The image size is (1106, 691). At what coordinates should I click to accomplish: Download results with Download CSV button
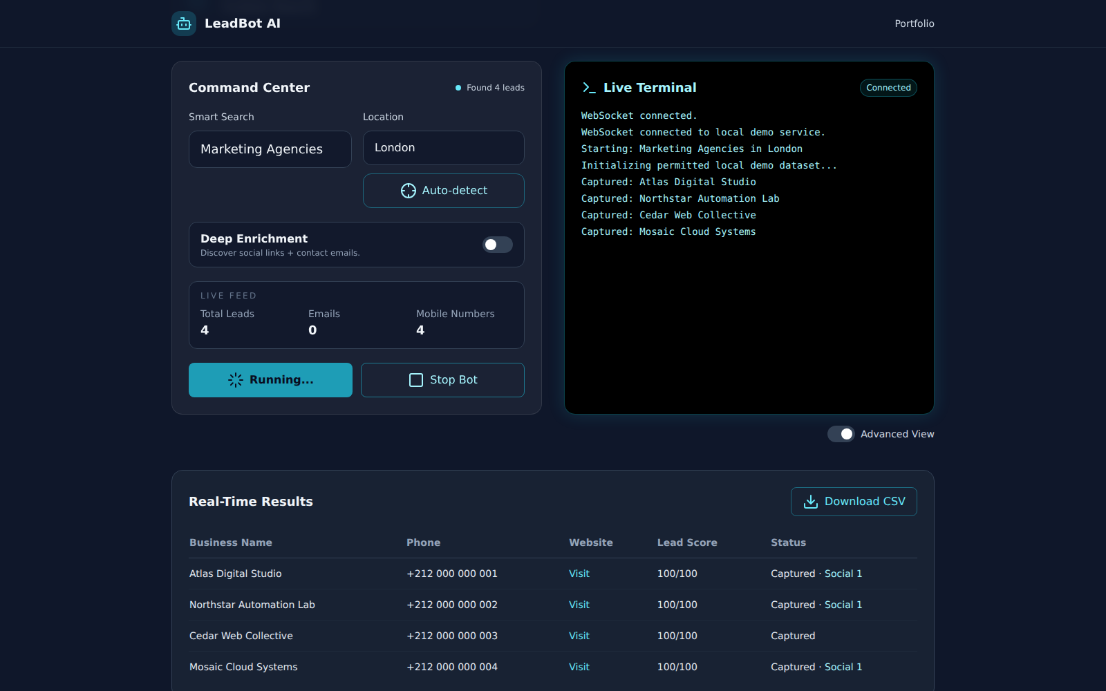point(854,502)
